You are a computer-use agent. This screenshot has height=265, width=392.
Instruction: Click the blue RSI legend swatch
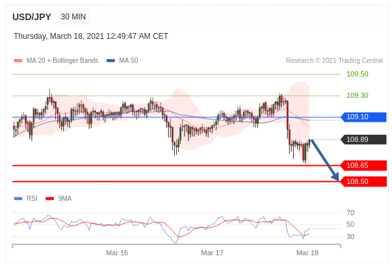click(x=18, y=198)
